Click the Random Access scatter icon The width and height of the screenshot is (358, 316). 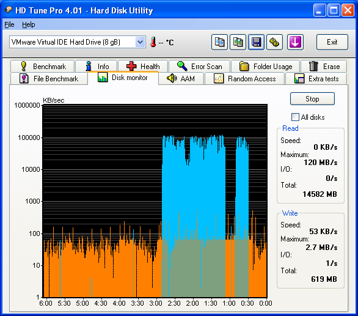pos(219,79)
